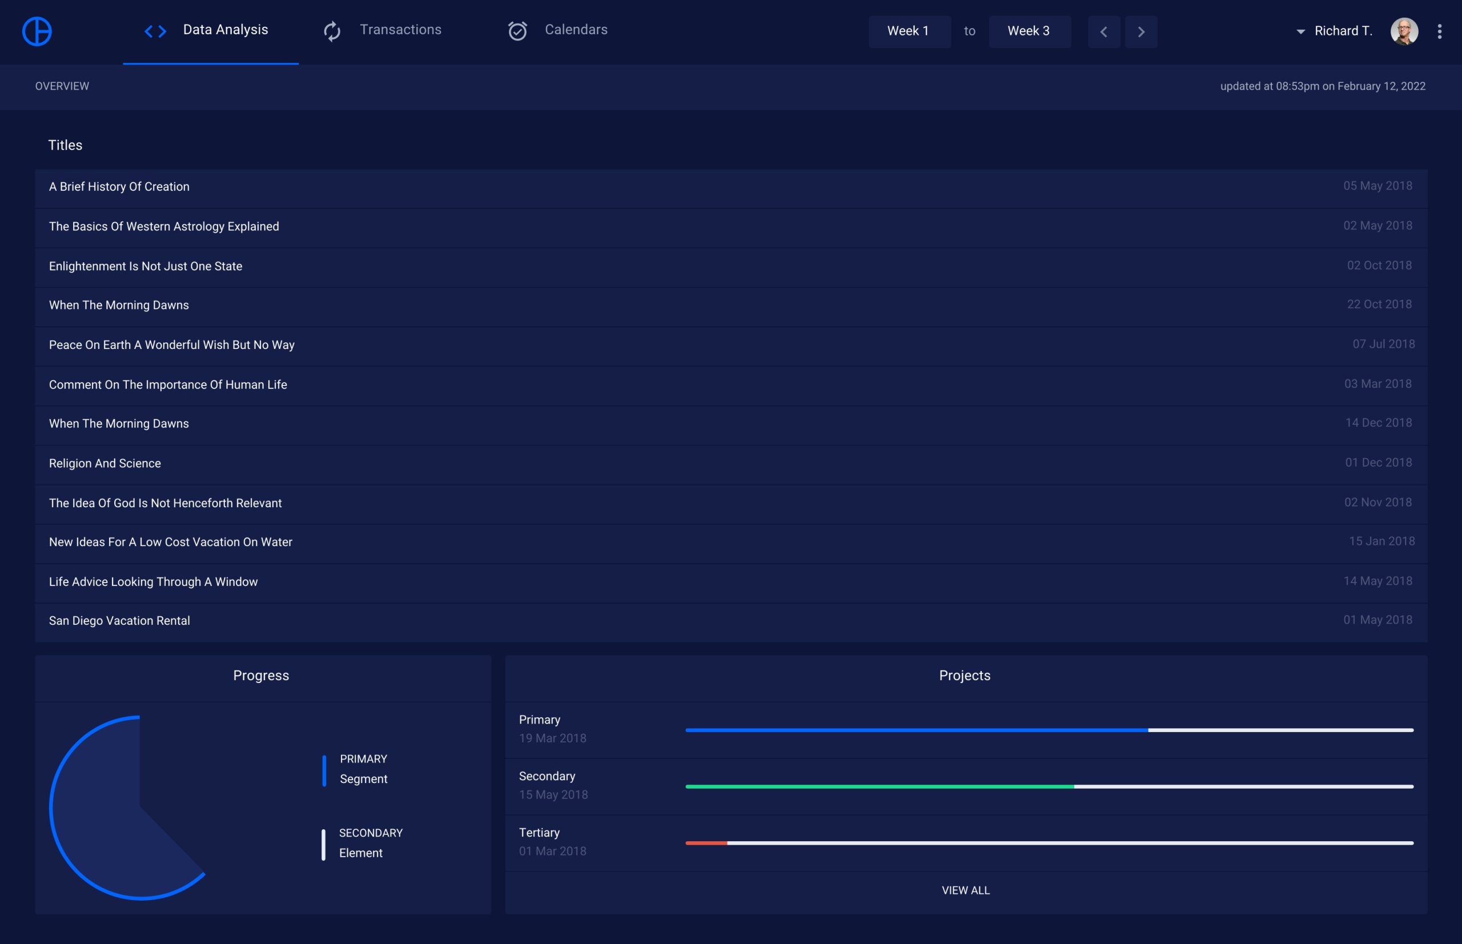
Task: Open 'New Ideas For A Low Cost Vacation On Water'
Action: [x=730, y=544]
